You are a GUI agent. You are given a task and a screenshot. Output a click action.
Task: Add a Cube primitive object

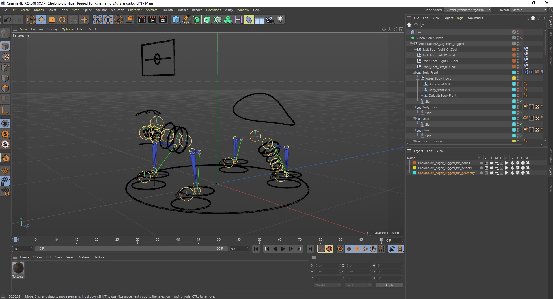pyautogui.click(x=176, y=20)
